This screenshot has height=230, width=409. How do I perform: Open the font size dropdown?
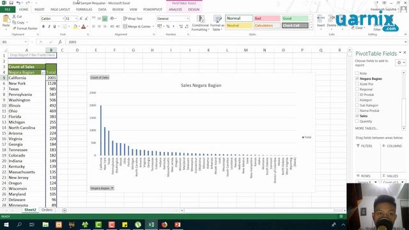76,19
